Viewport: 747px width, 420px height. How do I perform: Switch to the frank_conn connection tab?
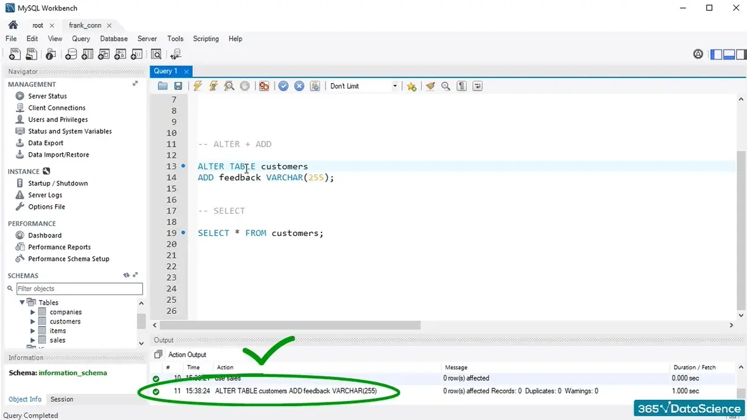(x=85, y=25)
